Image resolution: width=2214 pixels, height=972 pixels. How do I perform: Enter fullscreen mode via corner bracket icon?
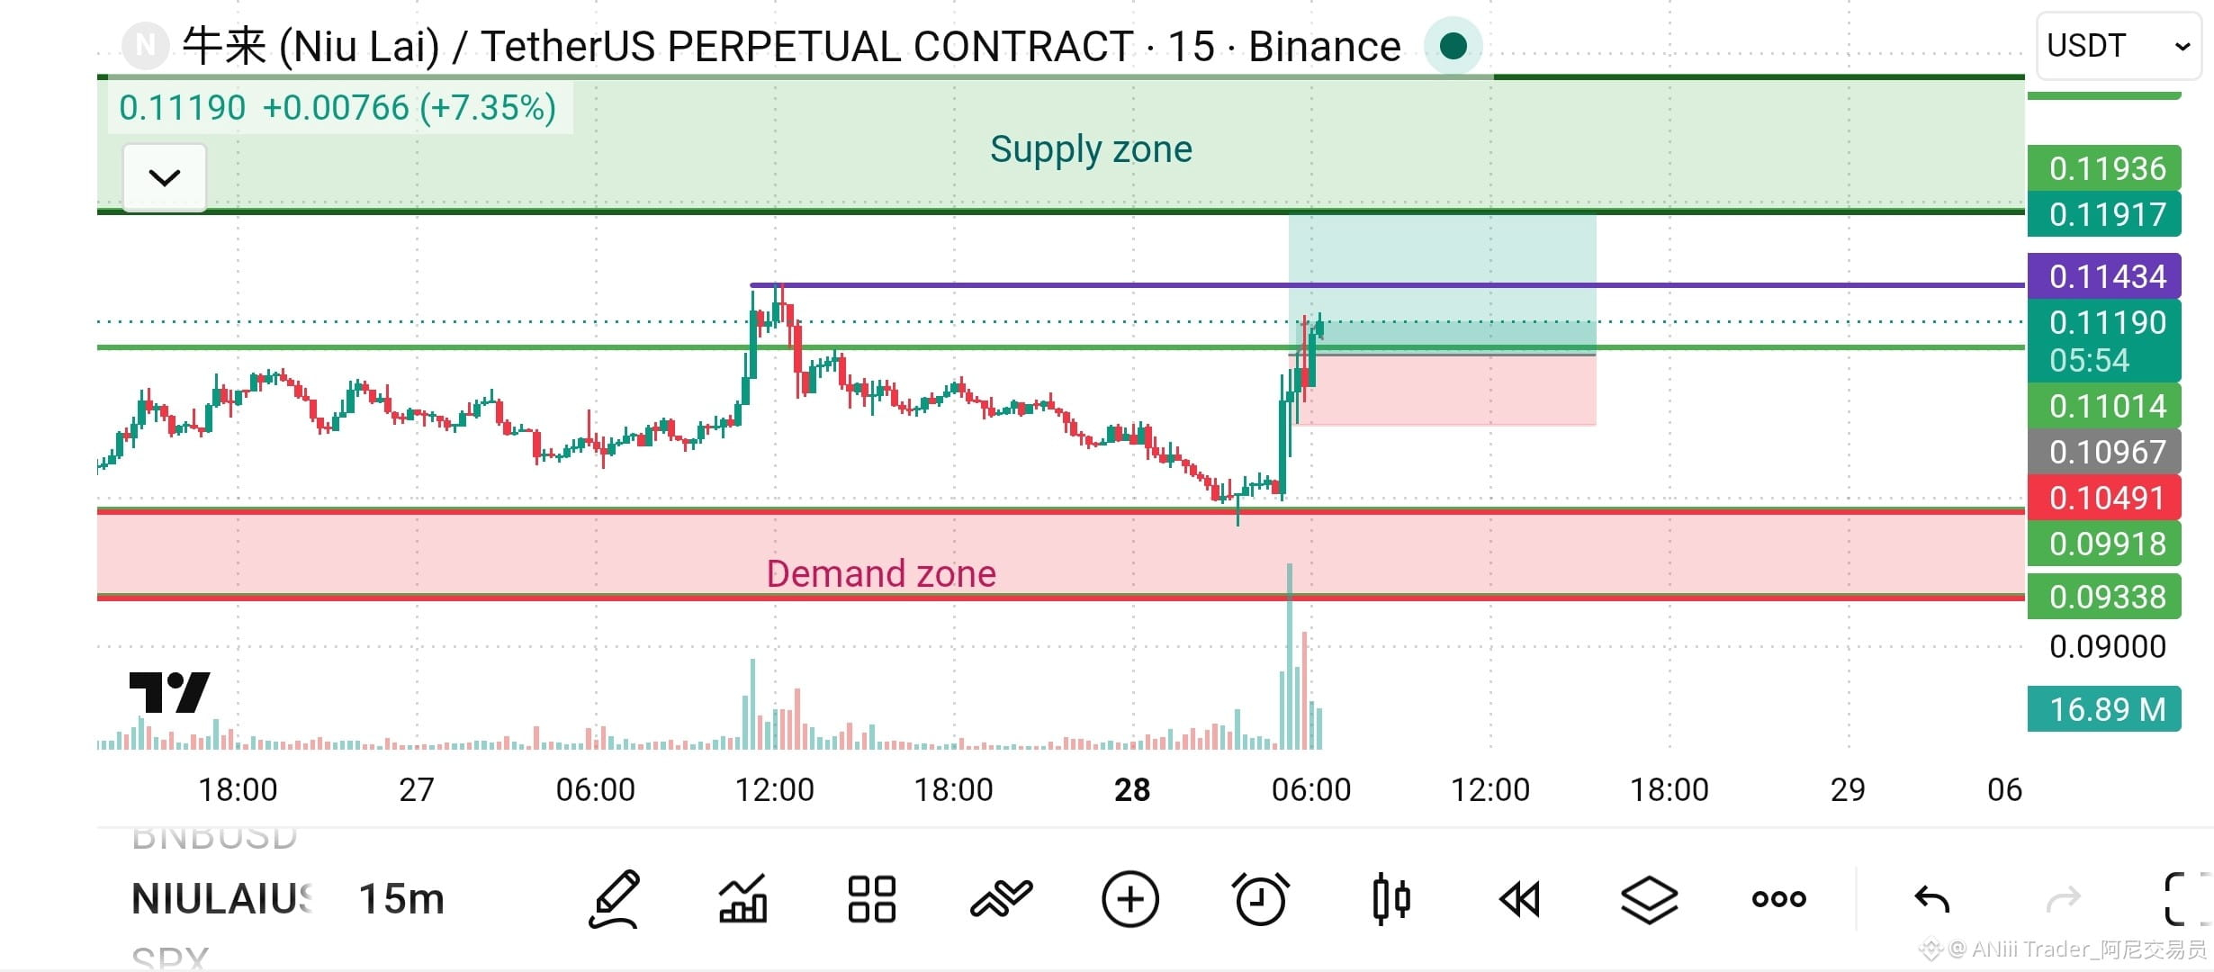2185,898
